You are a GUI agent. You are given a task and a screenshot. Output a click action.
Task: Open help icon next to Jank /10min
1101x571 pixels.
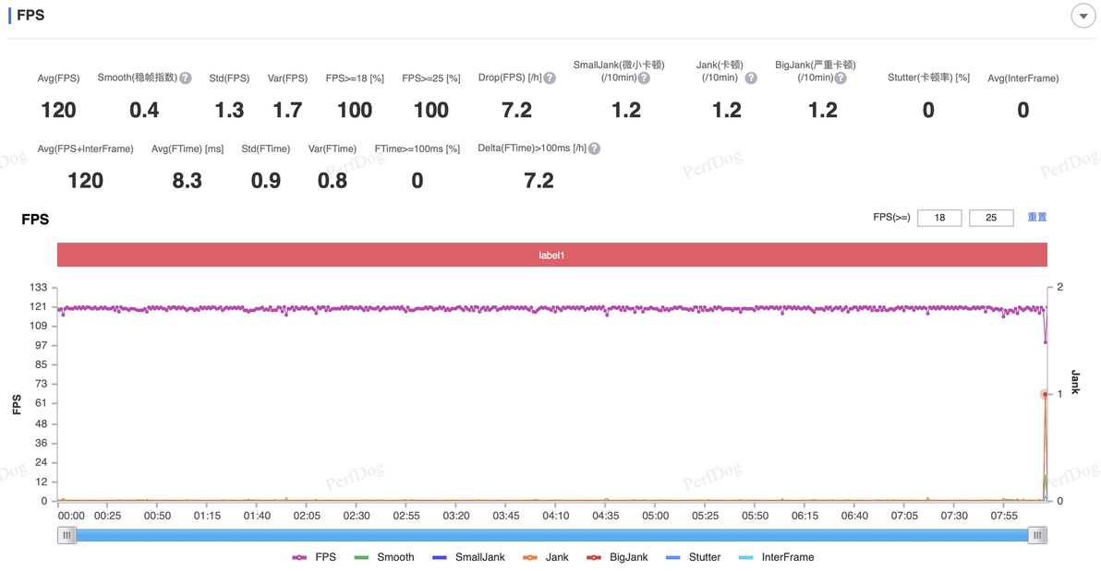point(751,77)
